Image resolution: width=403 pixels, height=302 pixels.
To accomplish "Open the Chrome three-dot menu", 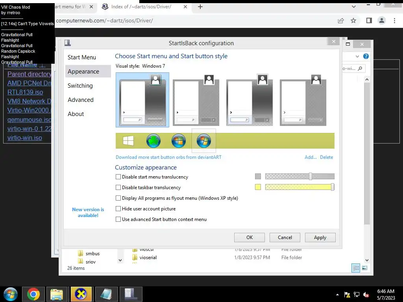I will (394, 20).
